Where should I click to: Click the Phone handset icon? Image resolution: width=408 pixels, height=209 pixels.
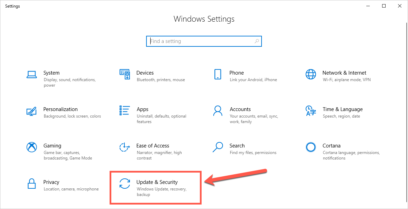click(217, 74)
